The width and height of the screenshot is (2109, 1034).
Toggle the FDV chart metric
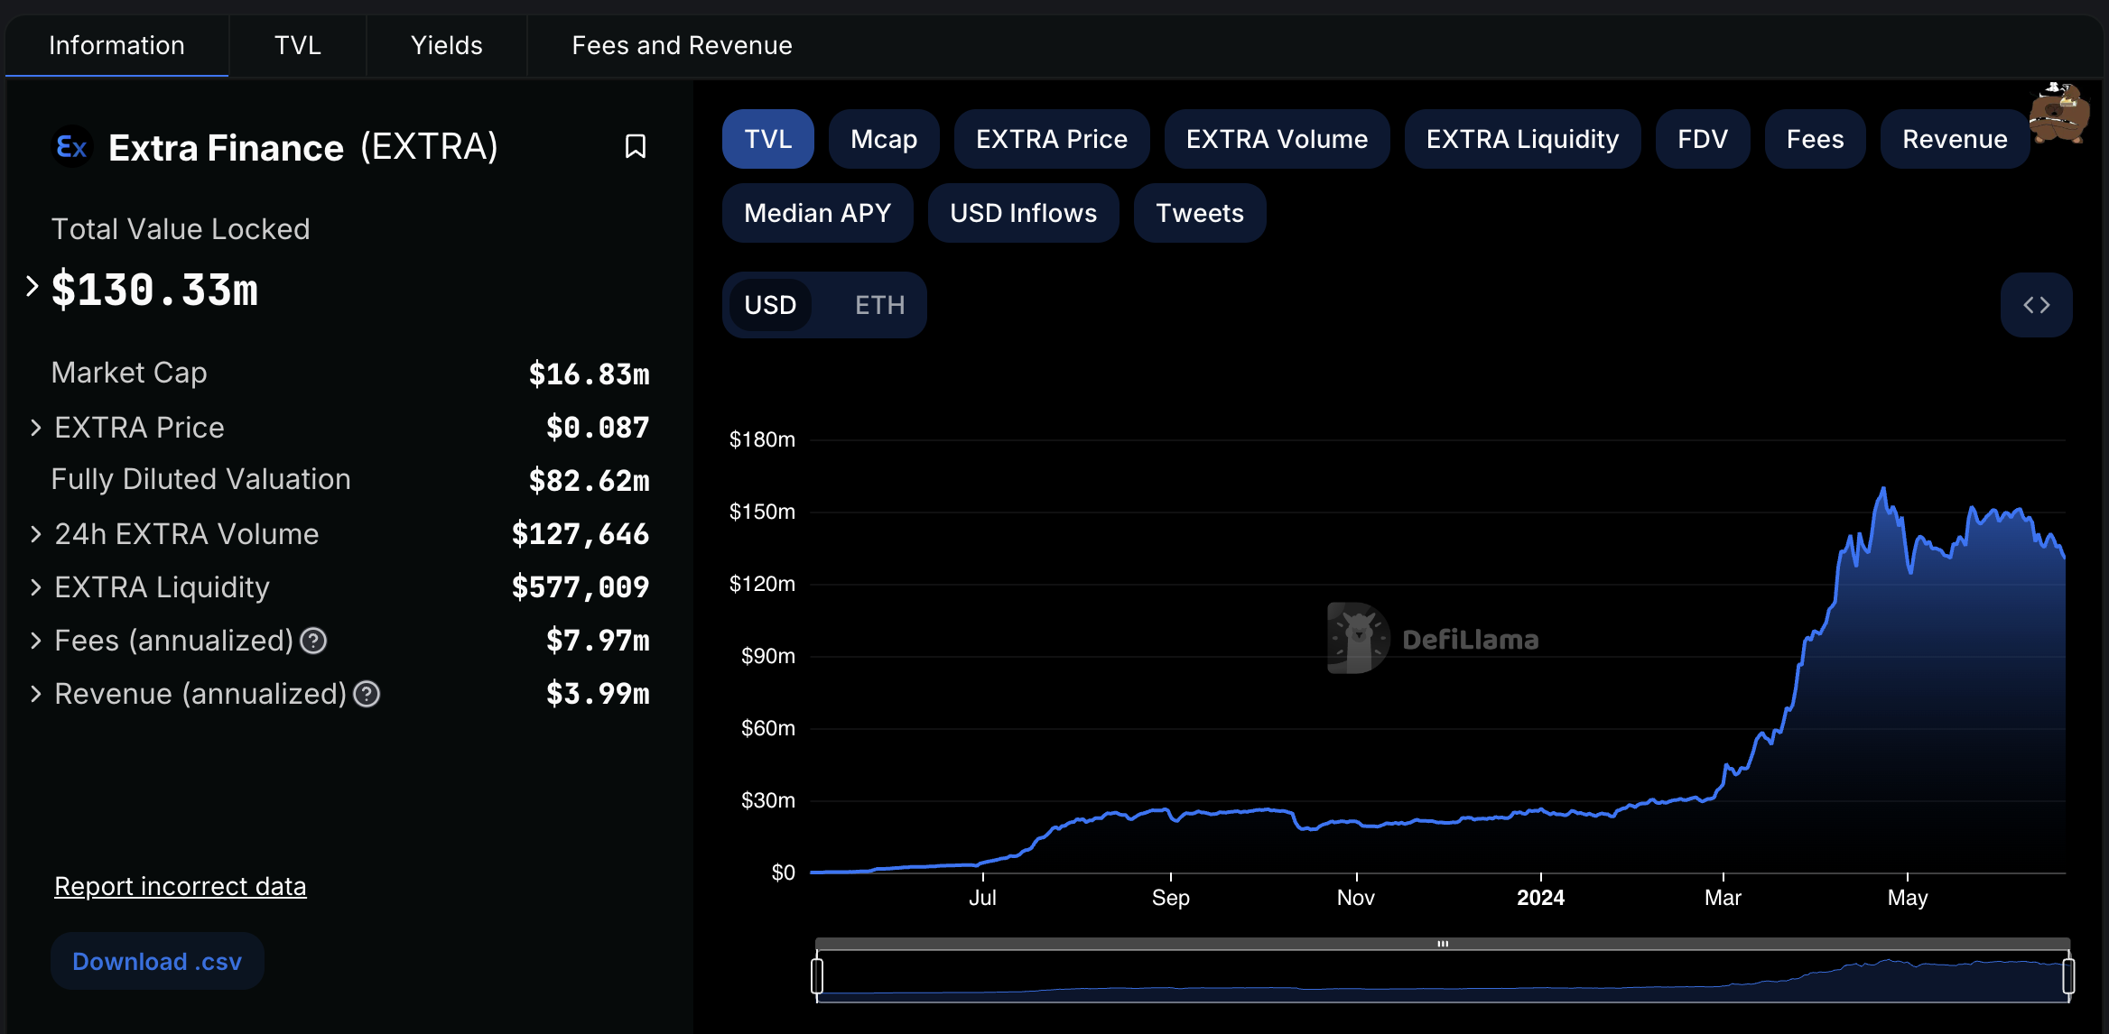coord(1703,139)
